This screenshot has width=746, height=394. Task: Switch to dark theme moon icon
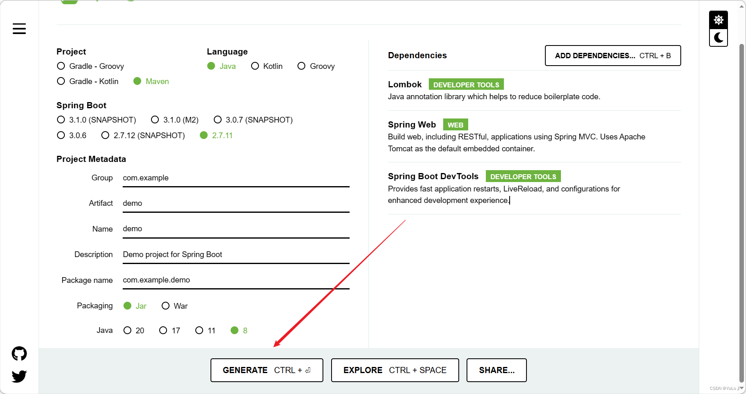[x=719, y=38]
